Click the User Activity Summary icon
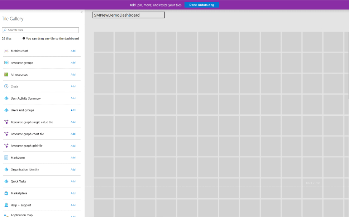 tap(6, 98)
